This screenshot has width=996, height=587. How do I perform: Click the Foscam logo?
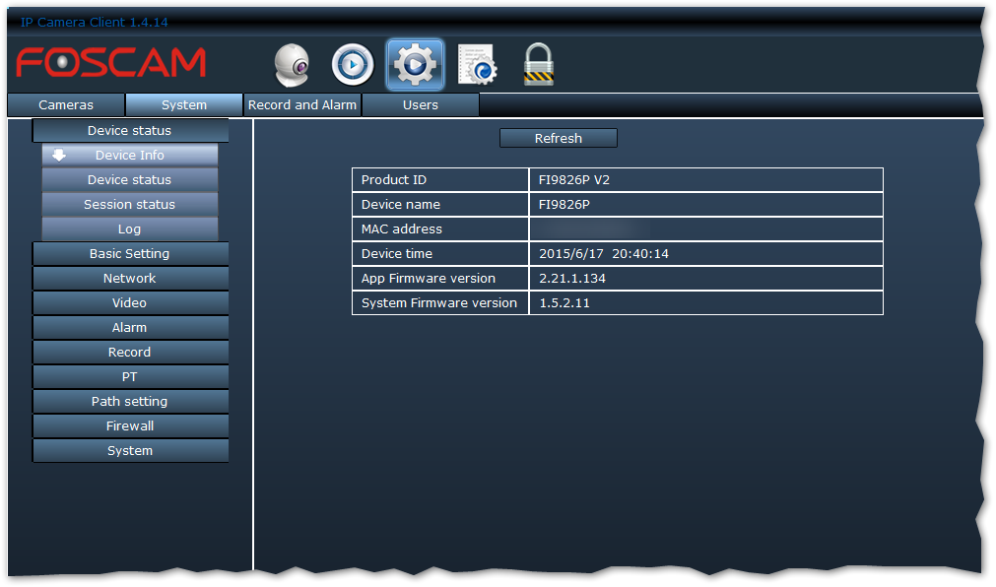point(111,62)
